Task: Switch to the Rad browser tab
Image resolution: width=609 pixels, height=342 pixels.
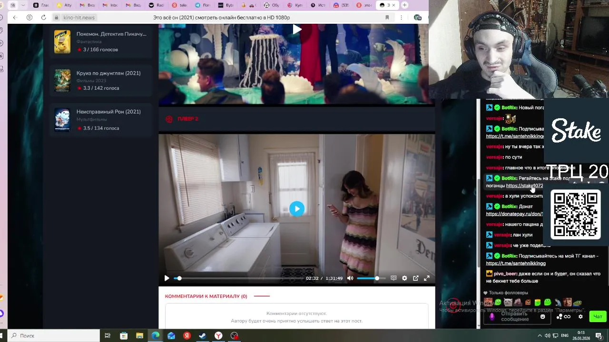Action: click(157, 5)
